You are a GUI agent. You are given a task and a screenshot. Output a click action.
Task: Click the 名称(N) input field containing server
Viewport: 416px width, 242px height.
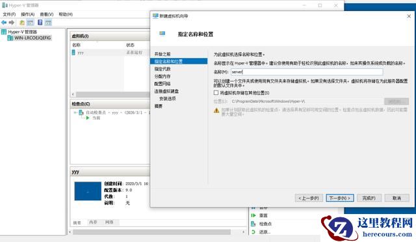coord(307,72)
